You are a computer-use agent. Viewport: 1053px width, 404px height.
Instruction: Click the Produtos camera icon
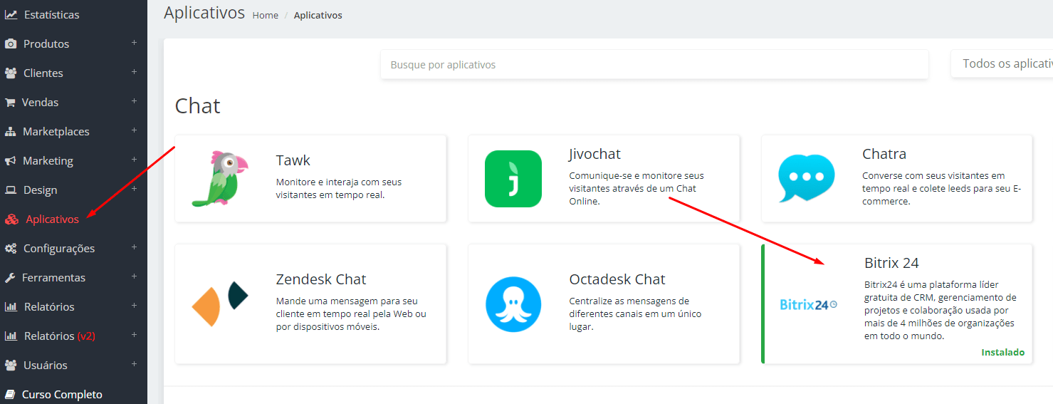click(11, 44)
